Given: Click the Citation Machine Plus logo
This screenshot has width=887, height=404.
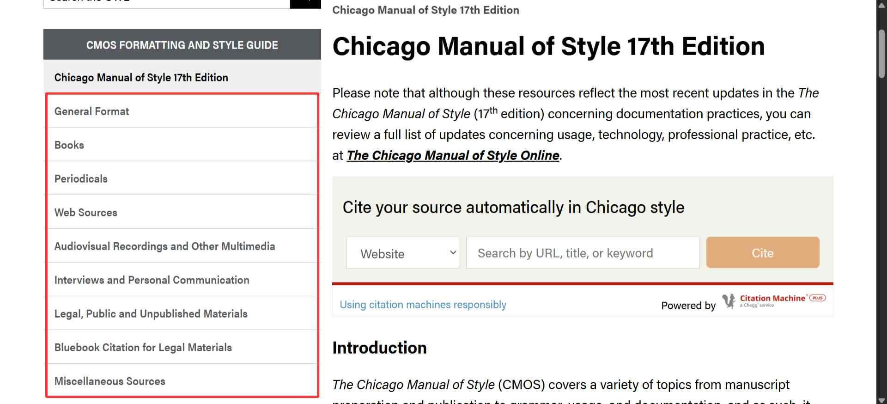Looking at the screenshot, I should coord(774,300).
